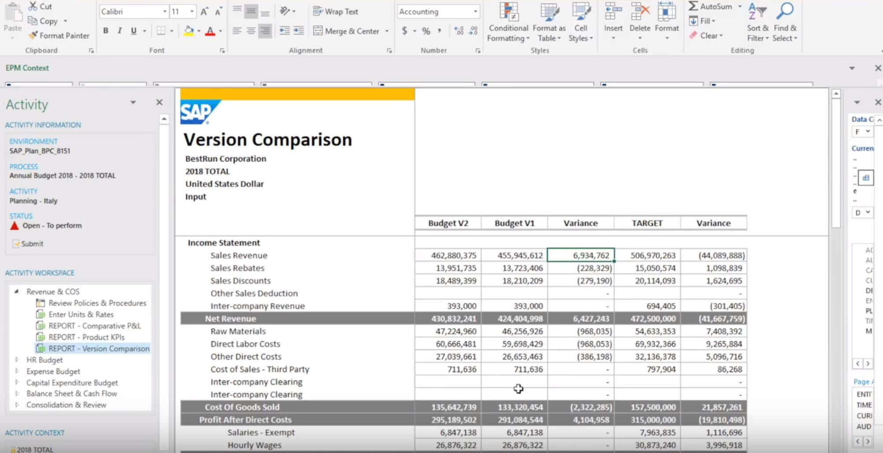883x453 pixels.
Task: Toggle Underline formatting
Action: click(134, 31)
